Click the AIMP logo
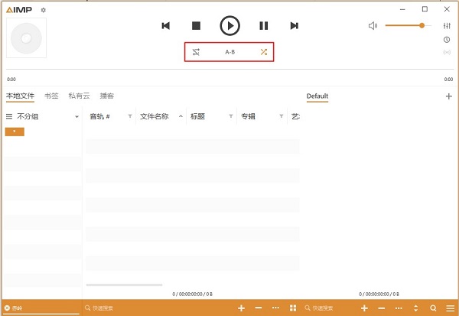This screenshot has height=316, width=459. (19, 10)
